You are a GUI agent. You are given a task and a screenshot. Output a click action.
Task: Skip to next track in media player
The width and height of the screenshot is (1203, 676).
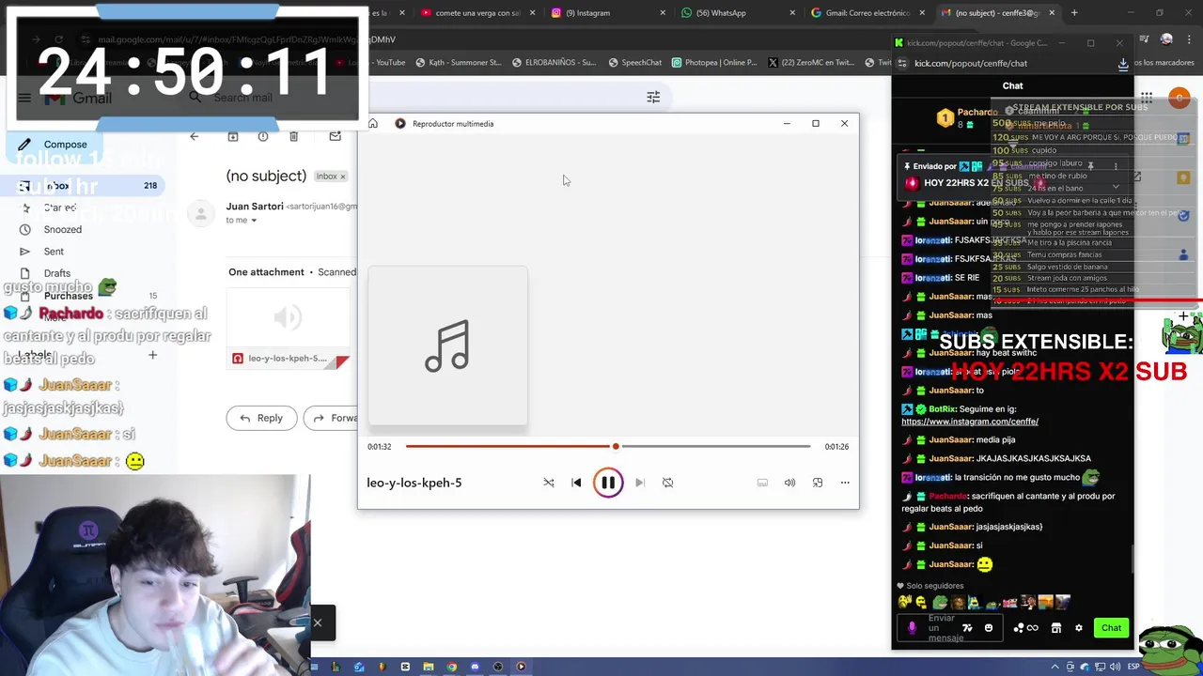(x=640, y=483)
